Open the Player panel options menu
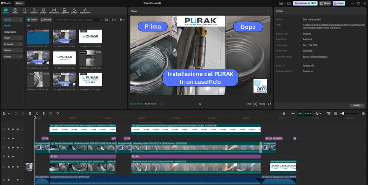The width and height of the screenshot is (368, 185). point(268,11)
